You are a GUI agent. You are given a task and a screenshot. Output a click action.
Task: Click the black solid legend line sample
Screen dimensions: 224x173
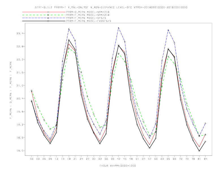pyautogui.click(x=44, y=21)
